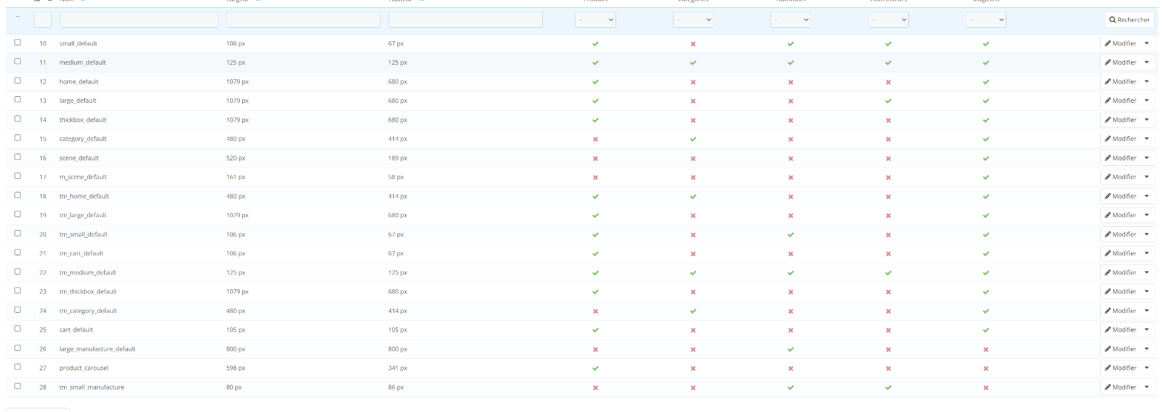The image size is (1162, 412).
Task: Click the name large_manufacture_default
Action: coord(97,349)
